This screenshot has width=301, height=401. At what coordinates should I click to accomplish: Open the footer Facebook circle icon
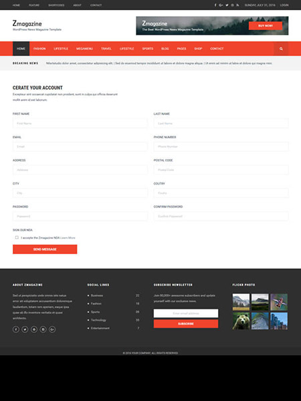16,329
